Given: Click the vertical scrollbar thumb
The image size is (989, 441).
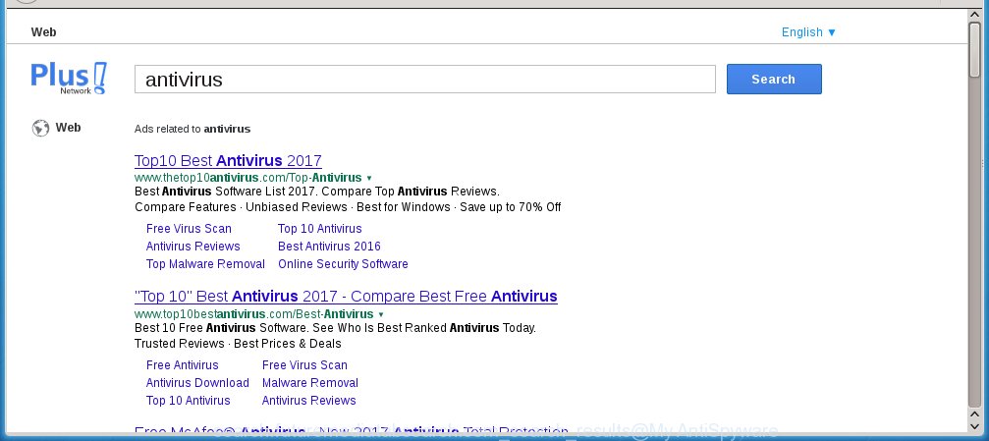Looking at the screenshot, I should click(974, 49).
